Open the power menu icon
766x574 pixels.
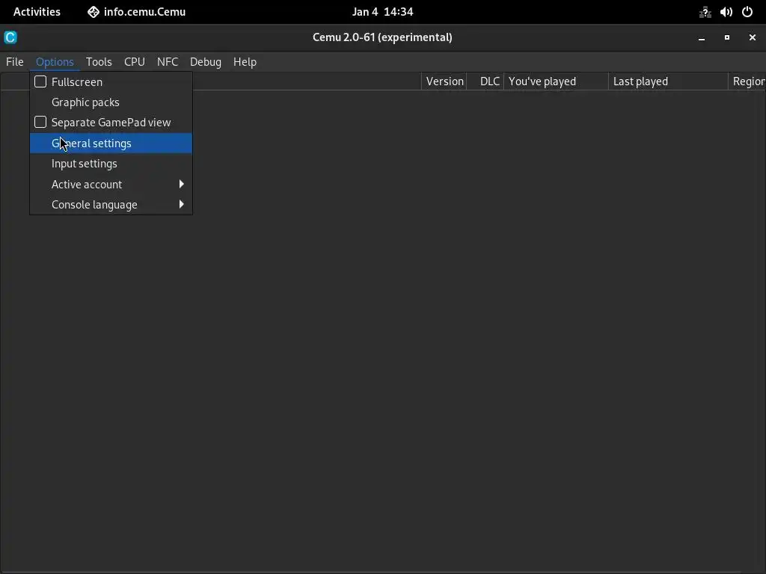click(x=747, y=12)
